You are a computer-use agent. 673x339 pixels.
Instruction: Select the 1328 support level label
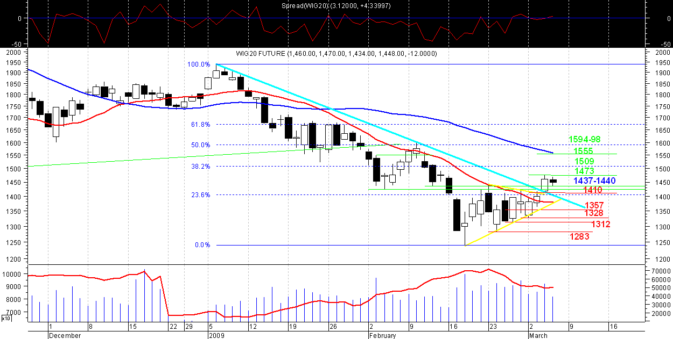[594, 213]
